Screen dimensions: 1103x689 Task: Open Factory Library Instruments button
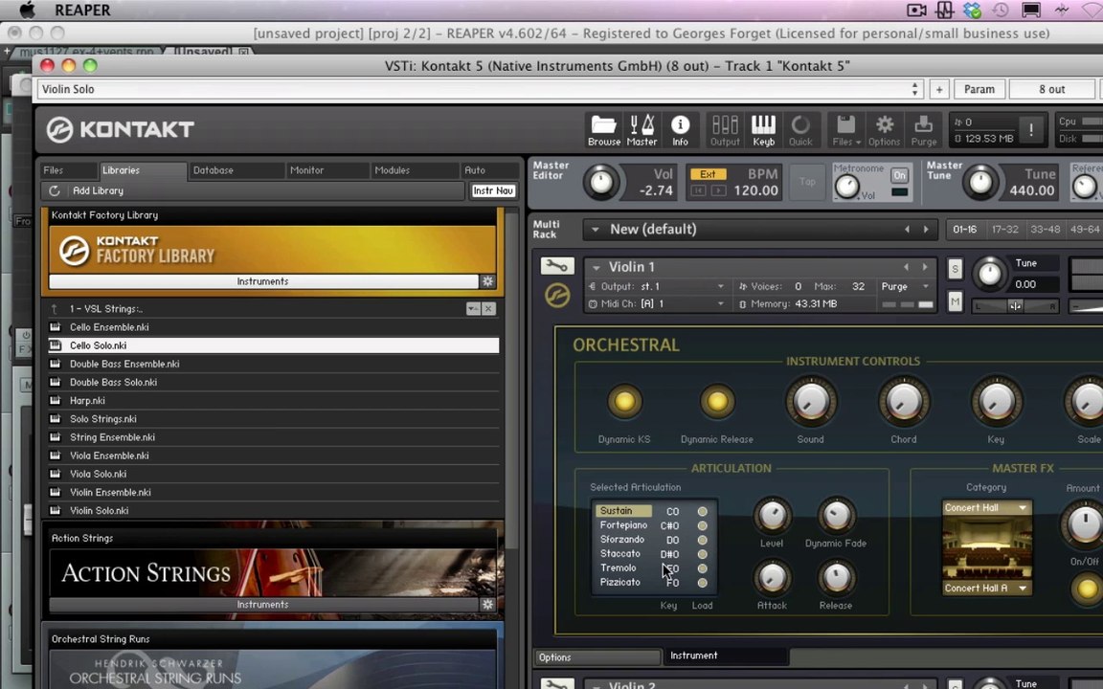click(263, 281)
